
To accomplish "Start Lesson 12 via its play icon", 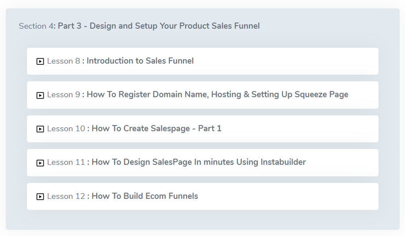I will pos(40,197).
